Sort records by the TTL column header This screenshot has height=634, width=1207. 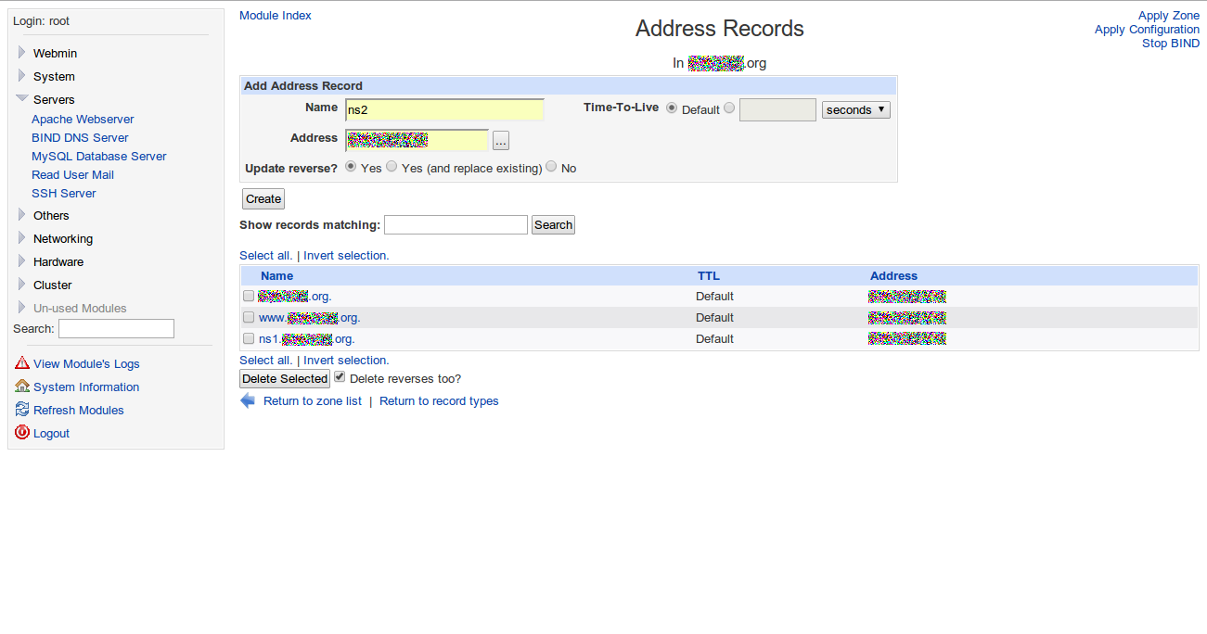tap(708, 275)
